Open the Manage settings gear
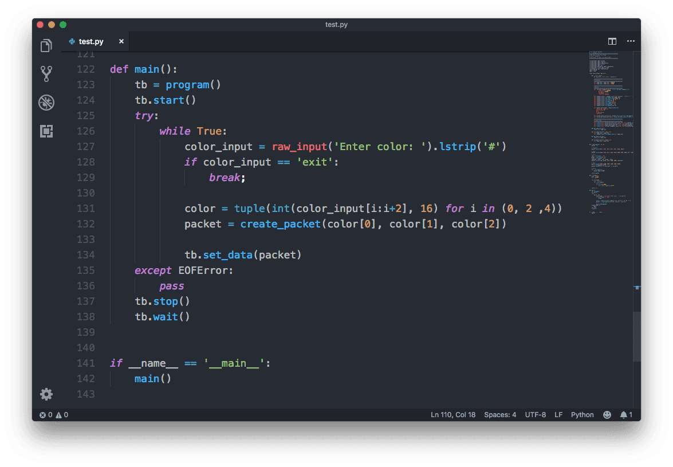673x467 pixels. point(46,394)
